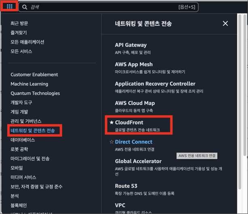
Task: Select 로봇 공학 category
Action: click(x=19, y=149)
